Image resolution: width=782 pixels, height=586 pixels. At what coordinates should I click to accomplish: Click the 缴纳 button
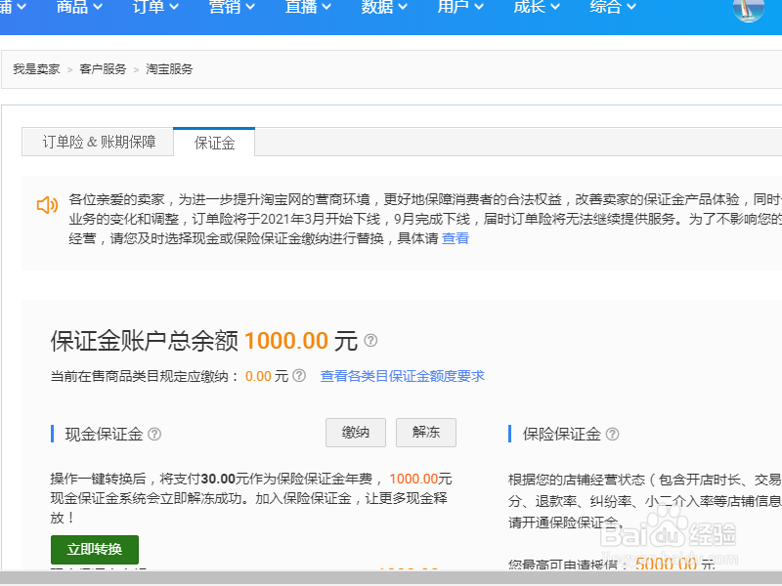(355, 433)
